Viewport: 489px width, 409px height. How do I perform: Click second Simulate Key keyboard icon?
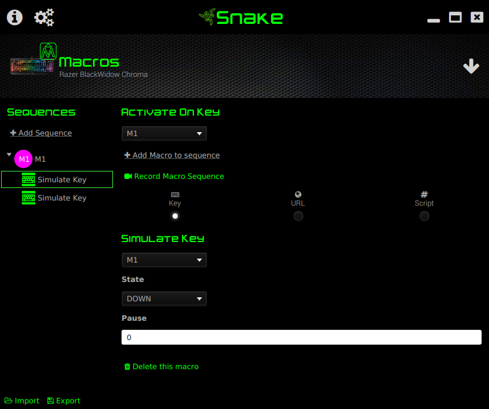click(x=29, y=198)
